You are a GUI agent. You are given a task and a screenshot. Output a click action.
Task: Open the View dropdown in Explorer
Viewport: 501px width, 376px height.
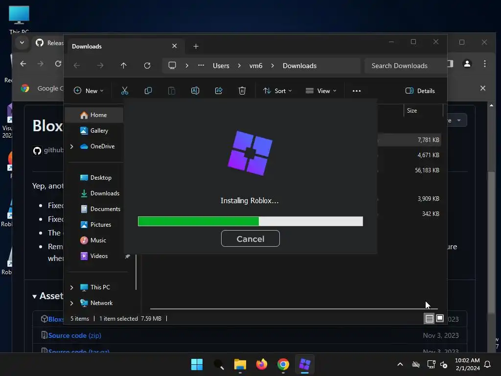(x=321, y=91)
